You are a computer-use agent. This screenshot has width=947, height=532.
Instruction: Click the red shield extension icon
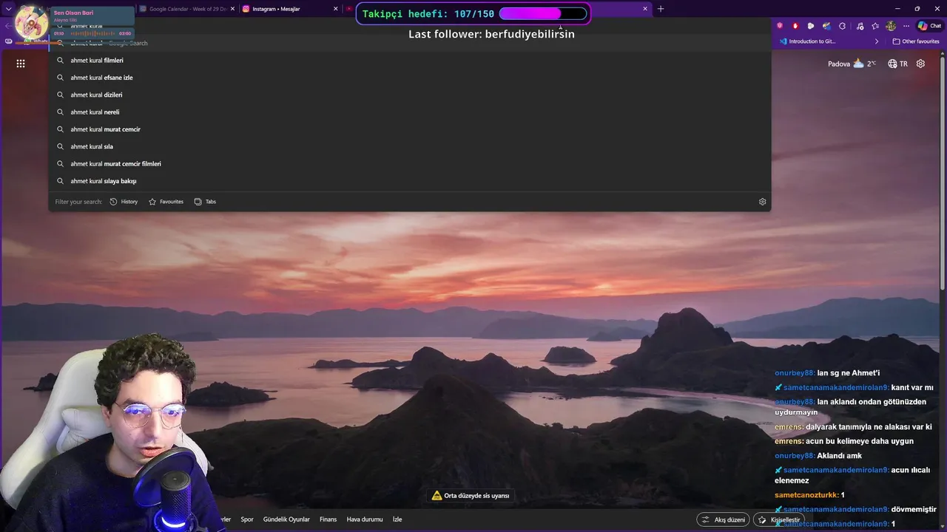(x=795, y=26)
